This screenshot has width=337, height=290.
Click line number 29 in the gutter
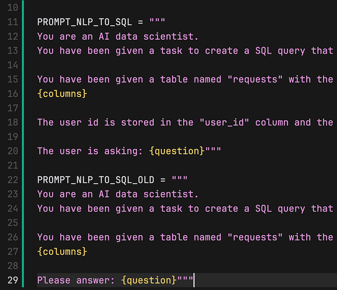tap(12, 280)
